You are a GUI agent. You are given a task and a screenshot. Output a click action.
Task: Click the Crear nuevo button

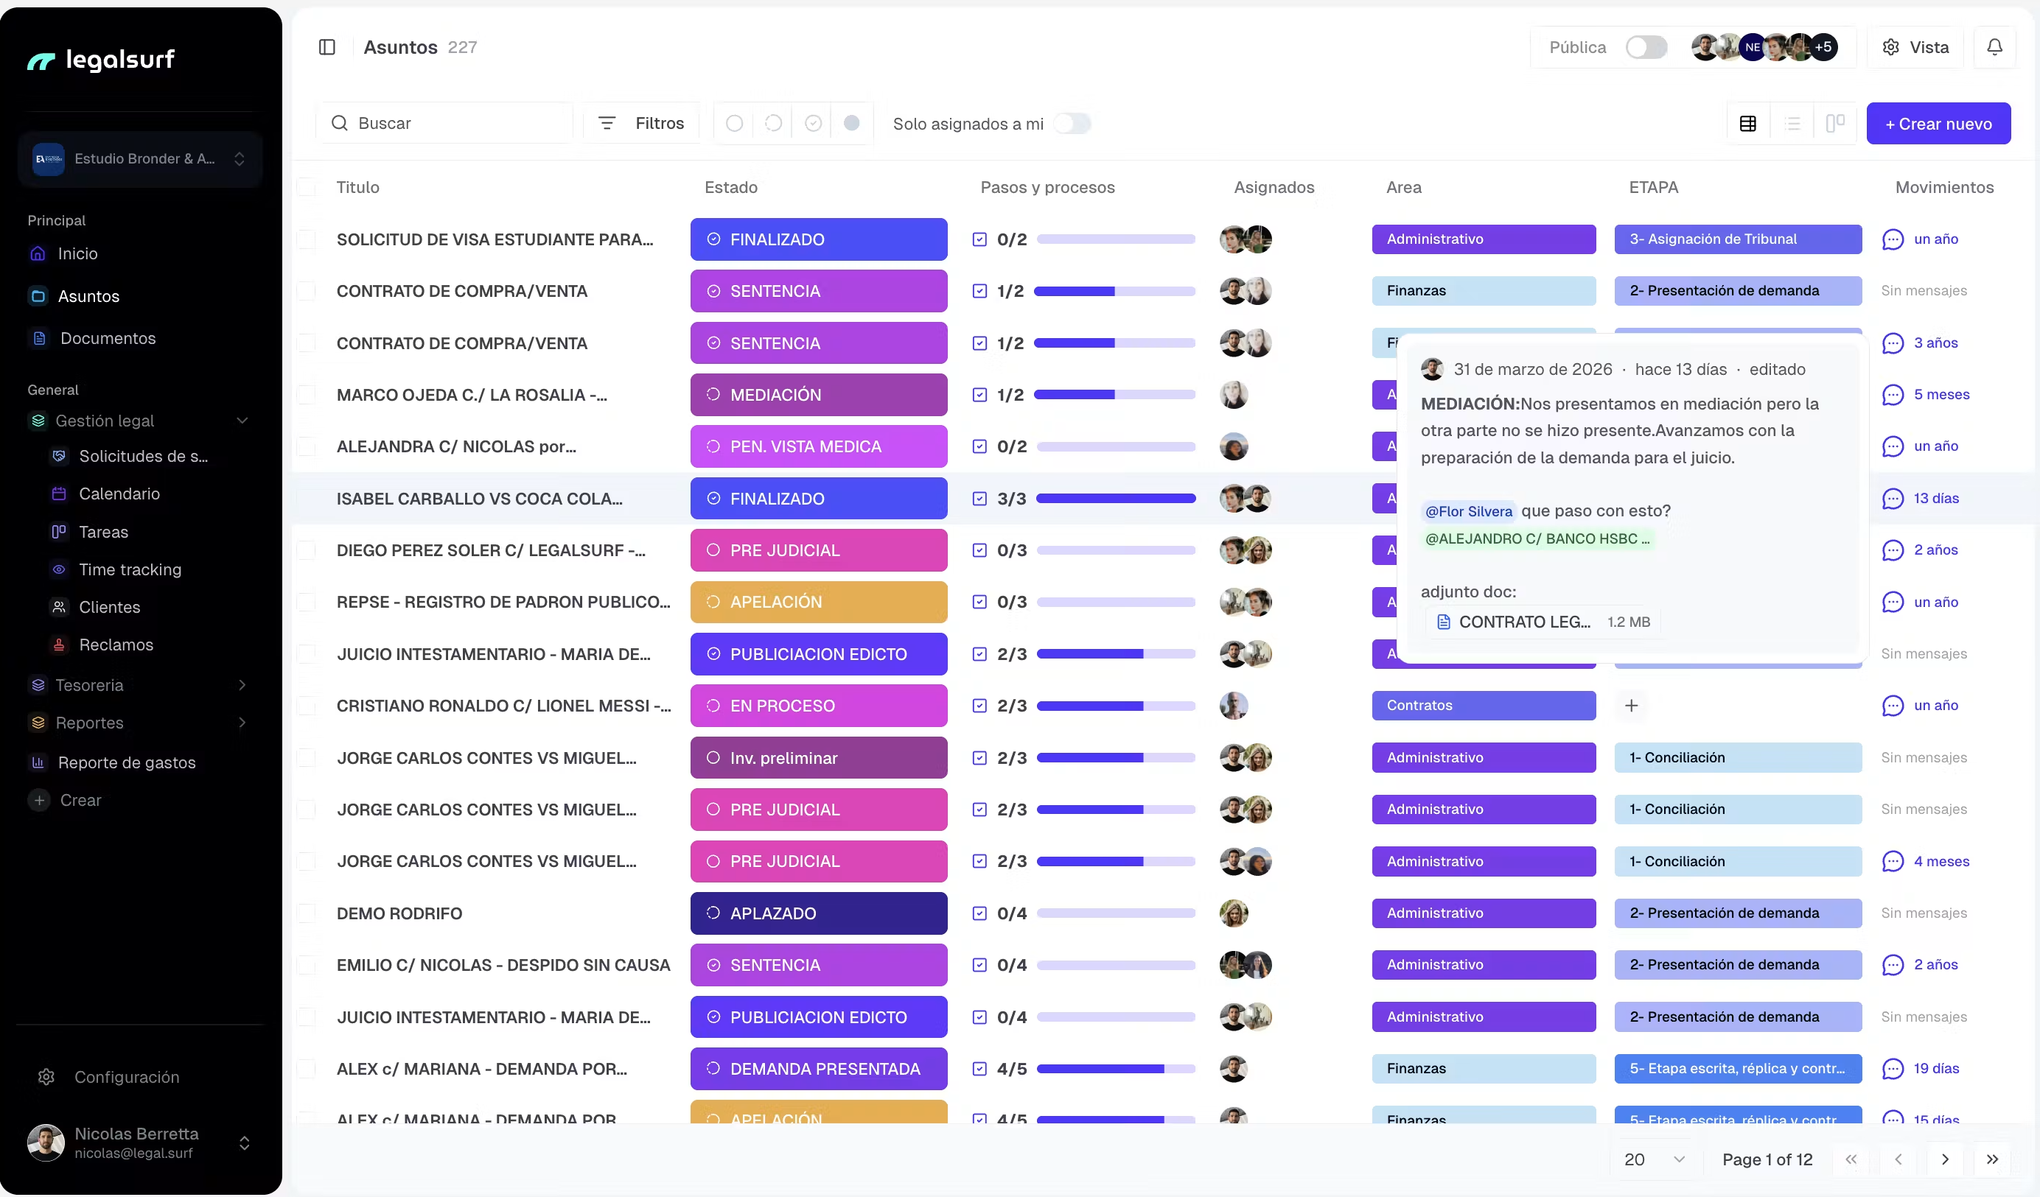click(x=1938, y=123)
